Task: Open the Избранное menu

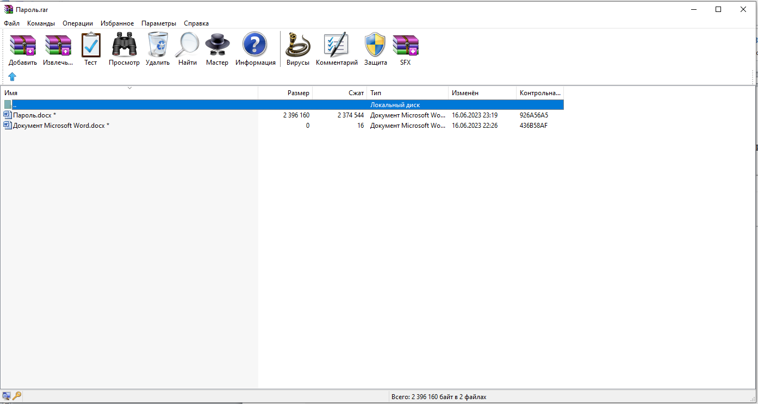Action: (117, 23)
